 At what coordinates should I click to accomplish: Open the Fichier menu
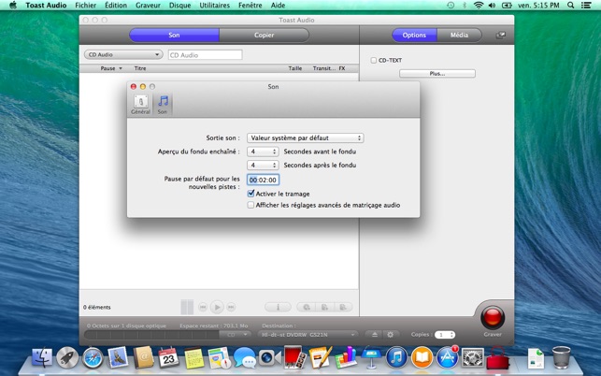[85, 5]
